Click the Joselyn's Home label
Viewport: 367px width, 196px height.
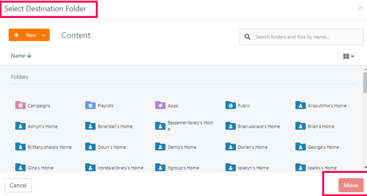pyautogui.click(x=253, y=168)
